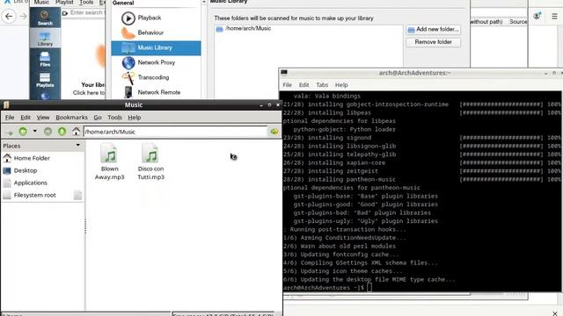Screen dimensions: 563x316
Task: Select Music Library preferences entry
Action: pyautogui.click(x=156, y=47)
